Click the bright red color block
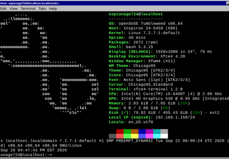229x159 pixels. (120, 136)
